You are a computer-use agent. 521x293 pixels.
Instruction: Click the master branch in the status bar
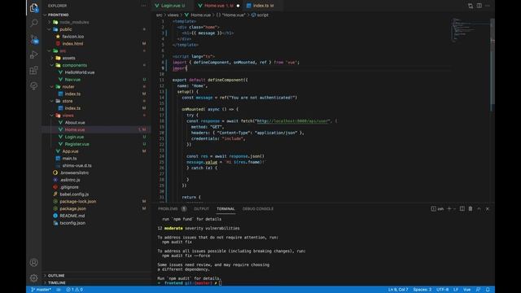point(42,290)
